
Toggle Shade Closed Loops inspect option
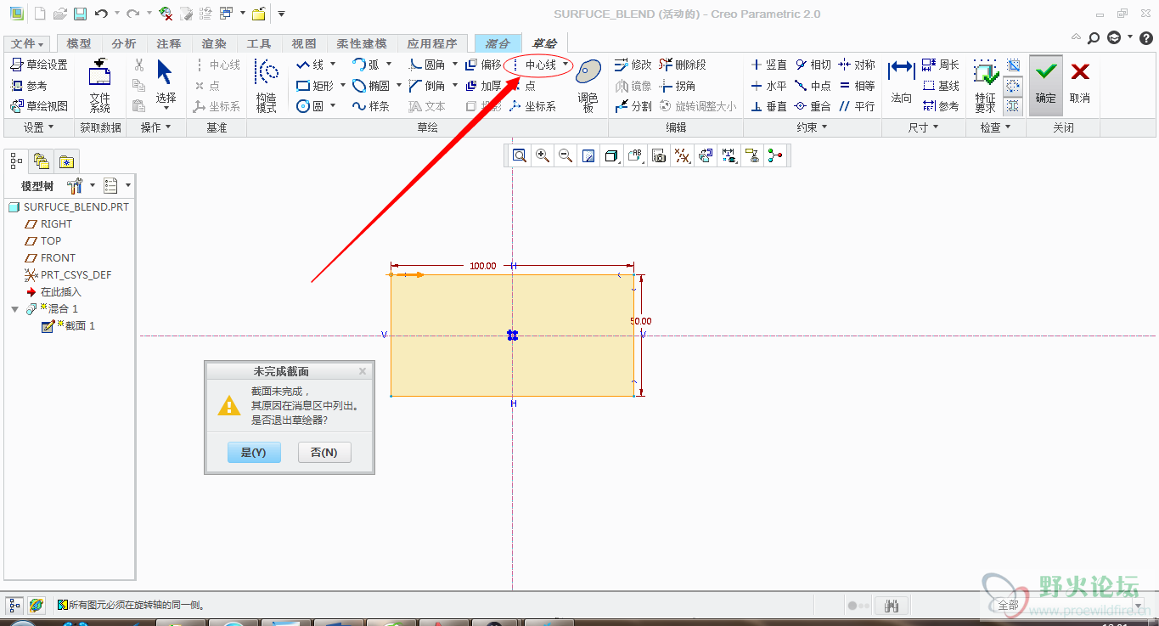1013,65
